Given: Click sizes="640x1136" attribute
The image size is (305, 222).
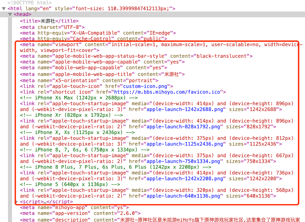Looking at the screenshot, I should pos(250,196).
